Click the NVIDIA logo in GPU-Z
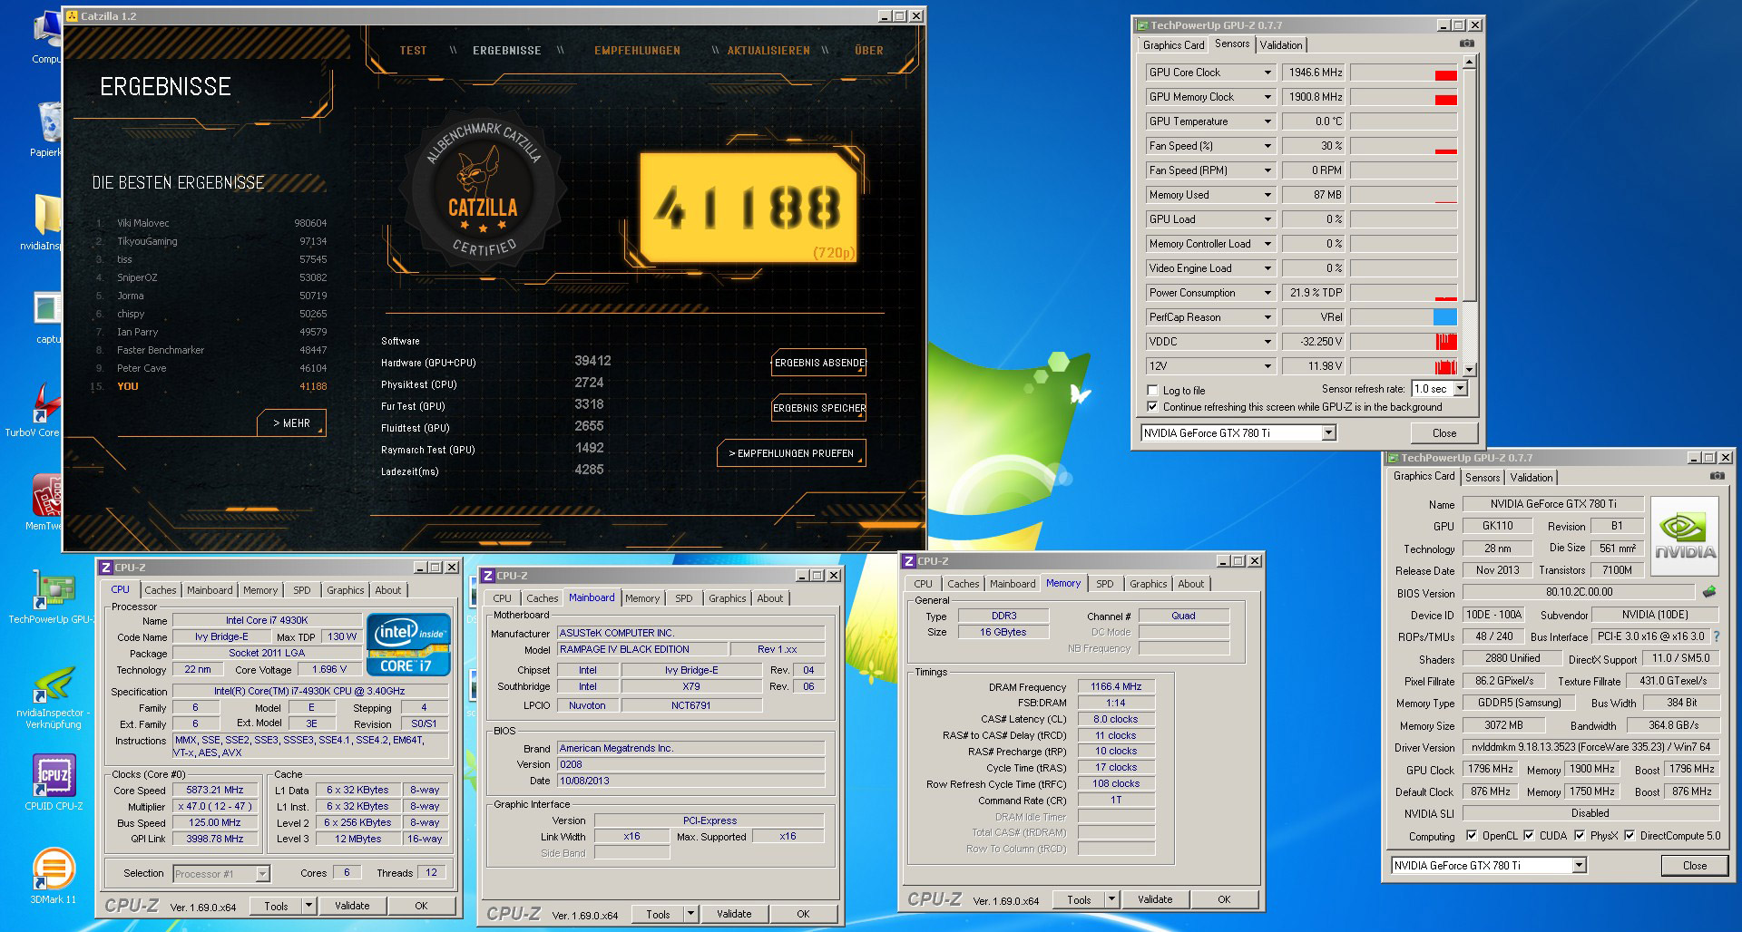Viewport: 1742px width, 932px height. click(x=1685, y=537)
